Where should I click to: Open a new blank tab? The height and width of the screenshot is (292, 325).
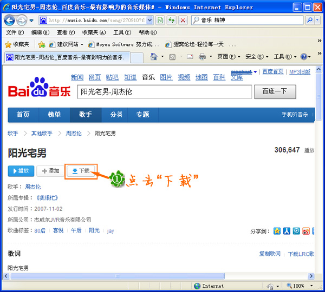click(137, 57)
